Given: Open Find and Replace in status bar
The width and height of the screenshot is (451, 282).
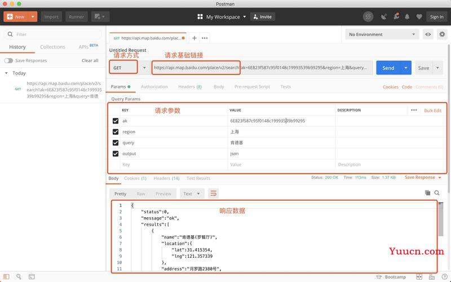Looking at the screenshot, I should (x=19, y=277).
